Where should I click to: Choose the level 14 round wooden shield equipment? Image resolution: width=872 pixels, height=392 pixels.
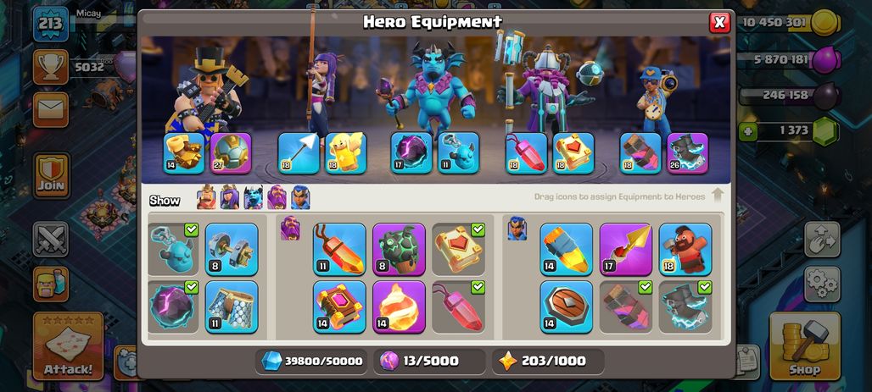[x=566, y=307]
